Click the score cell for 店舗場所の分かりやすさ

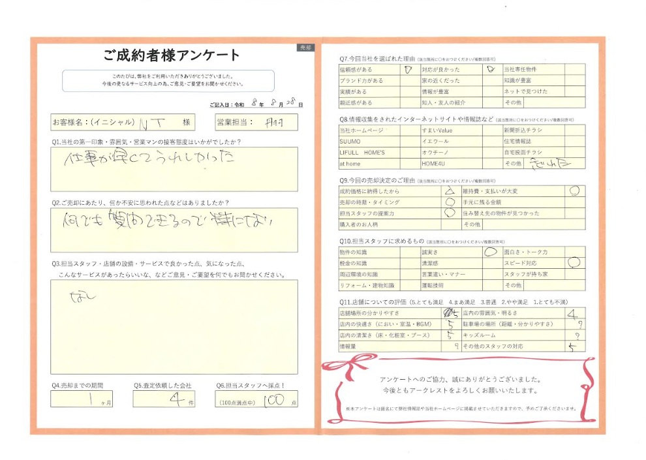(451, 313)
